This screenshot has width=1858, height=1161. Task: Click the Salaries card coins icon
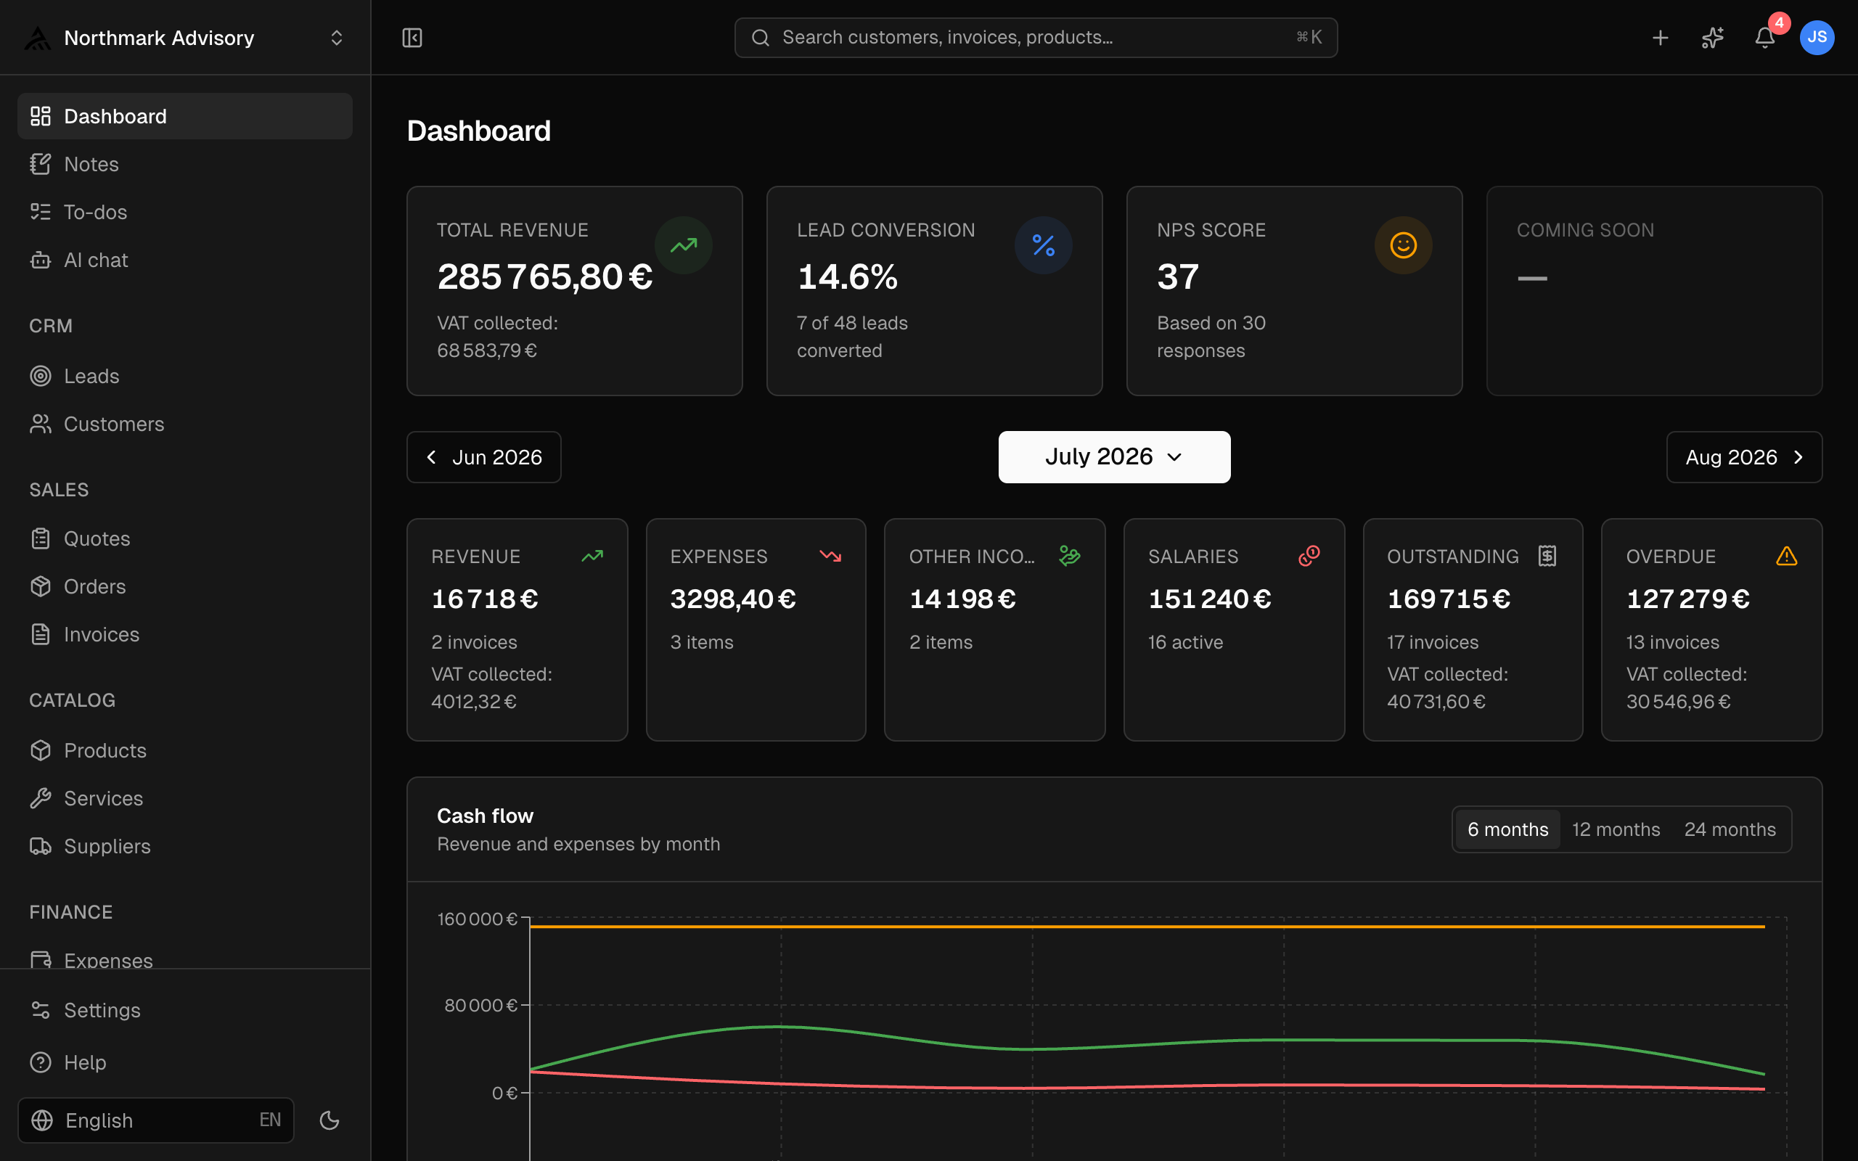click(x=1309, y=556)
